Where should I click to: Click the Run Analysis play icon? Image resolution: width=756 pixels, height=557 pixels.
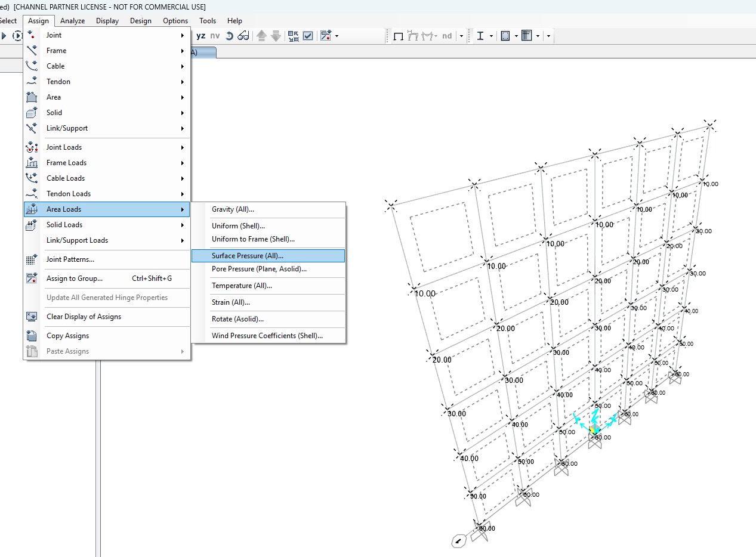click(x=4, y=36)
